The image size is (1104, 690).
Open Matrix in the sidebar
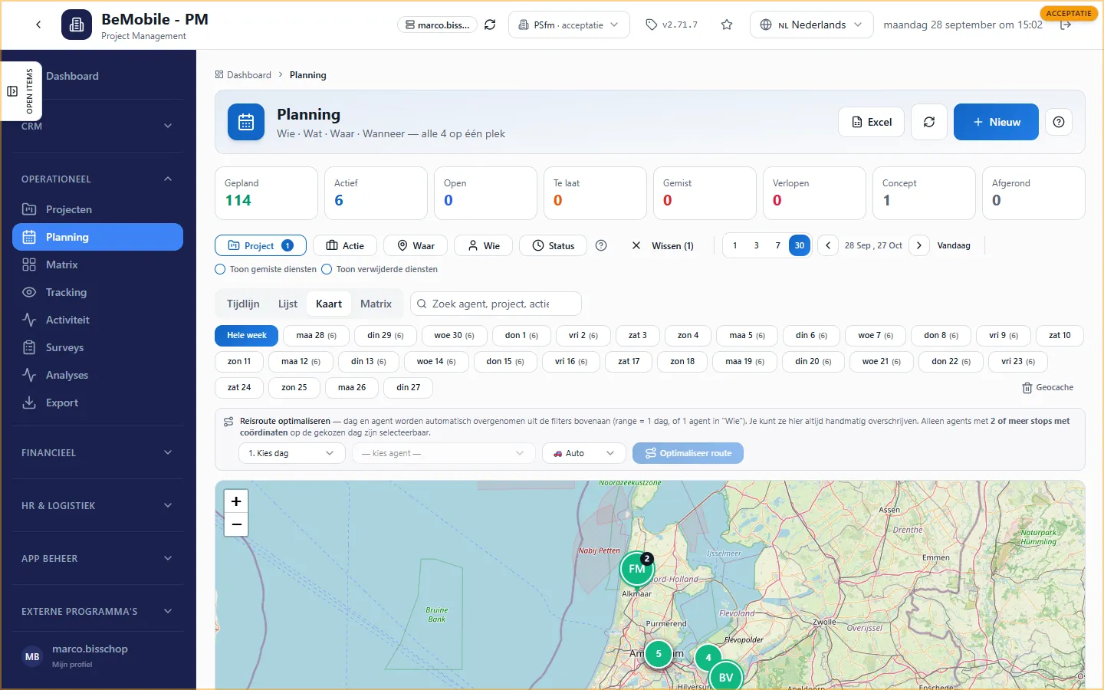point(98,264)
